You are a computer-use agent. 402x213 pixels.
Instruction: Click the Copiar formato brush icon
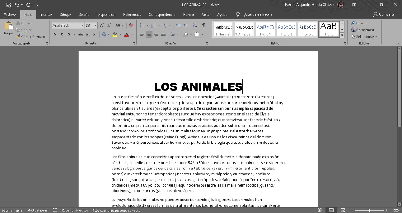click(19, 37)
